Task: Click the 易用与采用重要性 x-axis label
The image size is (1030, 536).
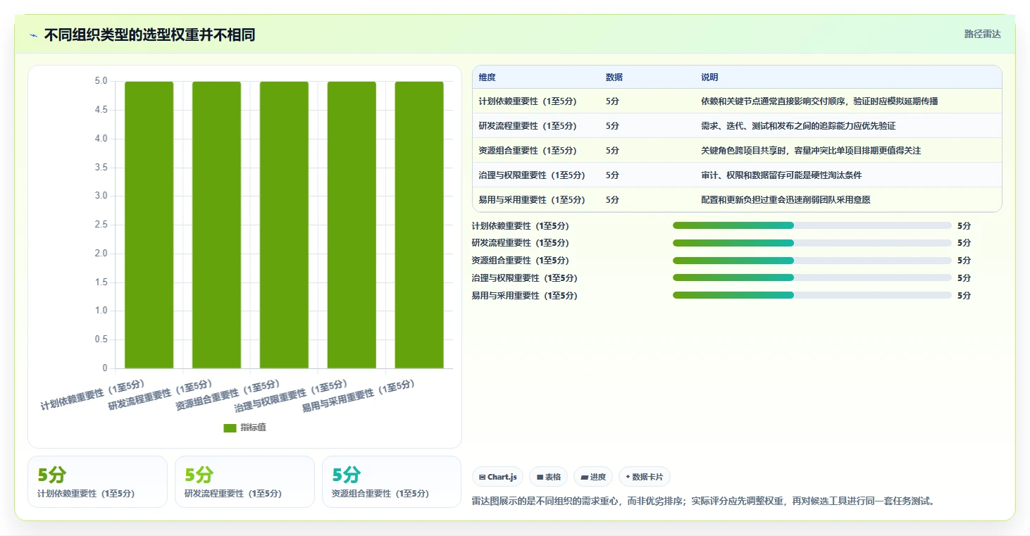Action: pos(359,397)
